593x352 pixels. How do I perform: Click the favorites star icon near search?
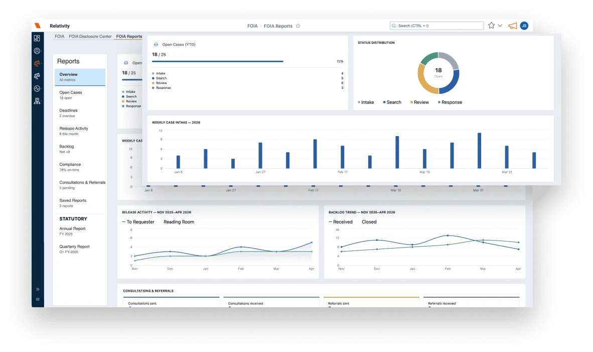pyautogui.click(x=491, y=26)
